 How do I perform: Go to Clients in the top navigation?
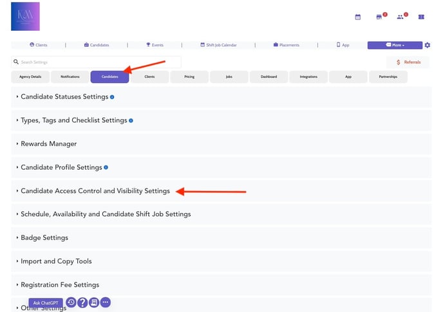[x=39, y=45]
